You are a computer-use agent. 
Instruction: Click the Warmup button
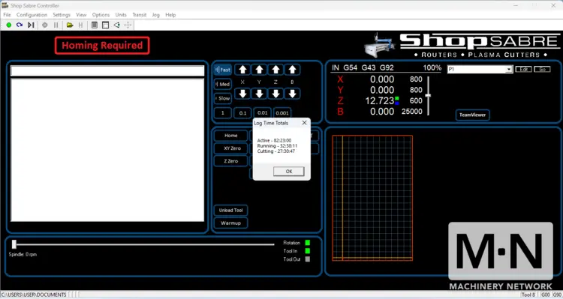tap(231, 223)
